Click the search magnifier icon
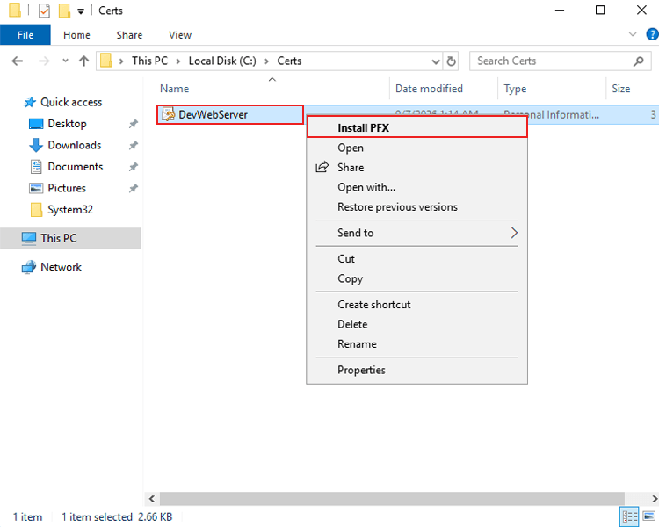 pyautogui.click(x=639, y=61)
